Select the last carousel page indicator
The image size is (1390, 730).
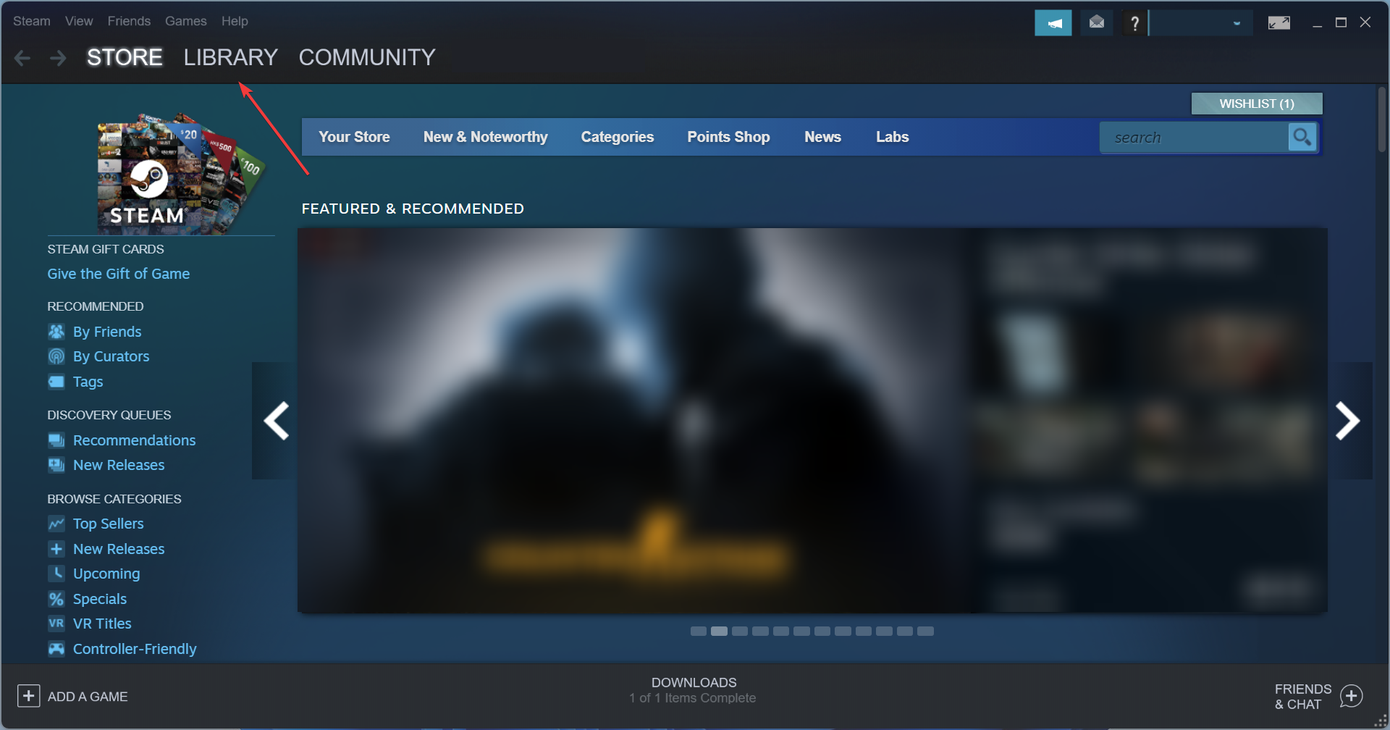tap(925, 632)
